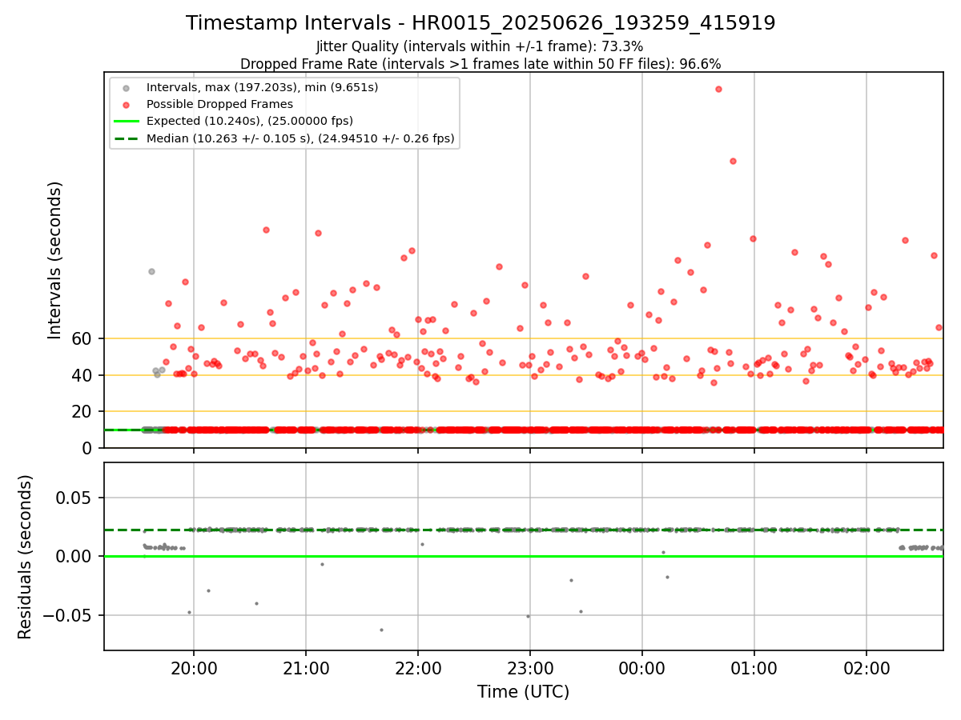This screenshot has width=961, height=720.
Task: Click the red Possible Dropped Frames legend marker
Action: tap(127, 104)
